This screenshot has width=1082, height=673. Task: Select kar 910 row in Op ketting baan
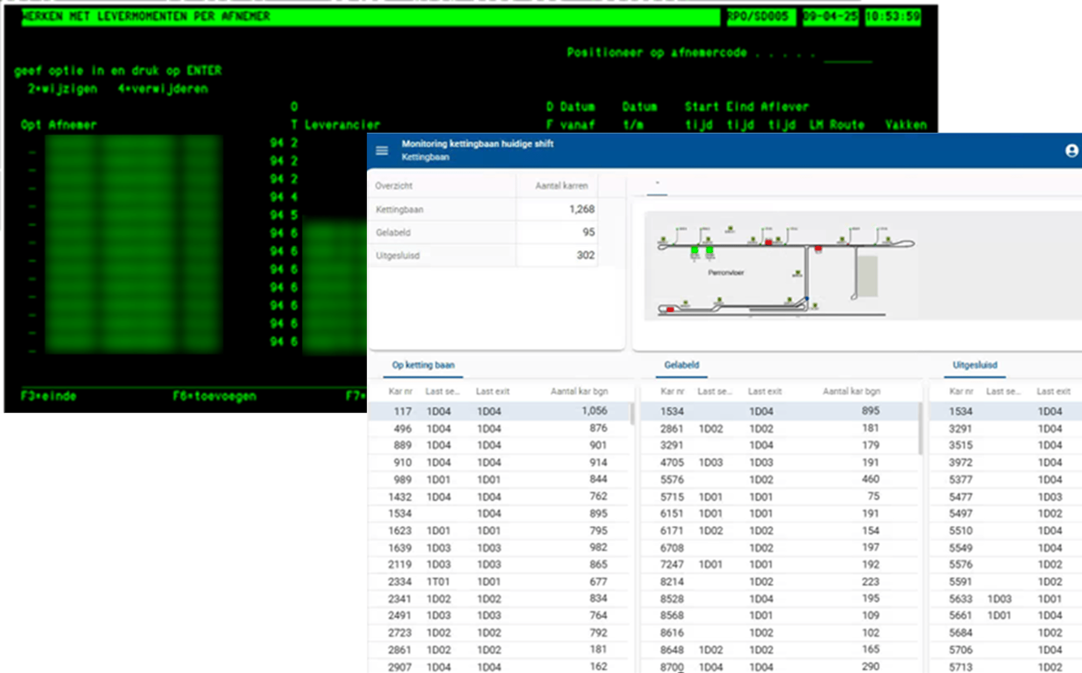[499, 462]
